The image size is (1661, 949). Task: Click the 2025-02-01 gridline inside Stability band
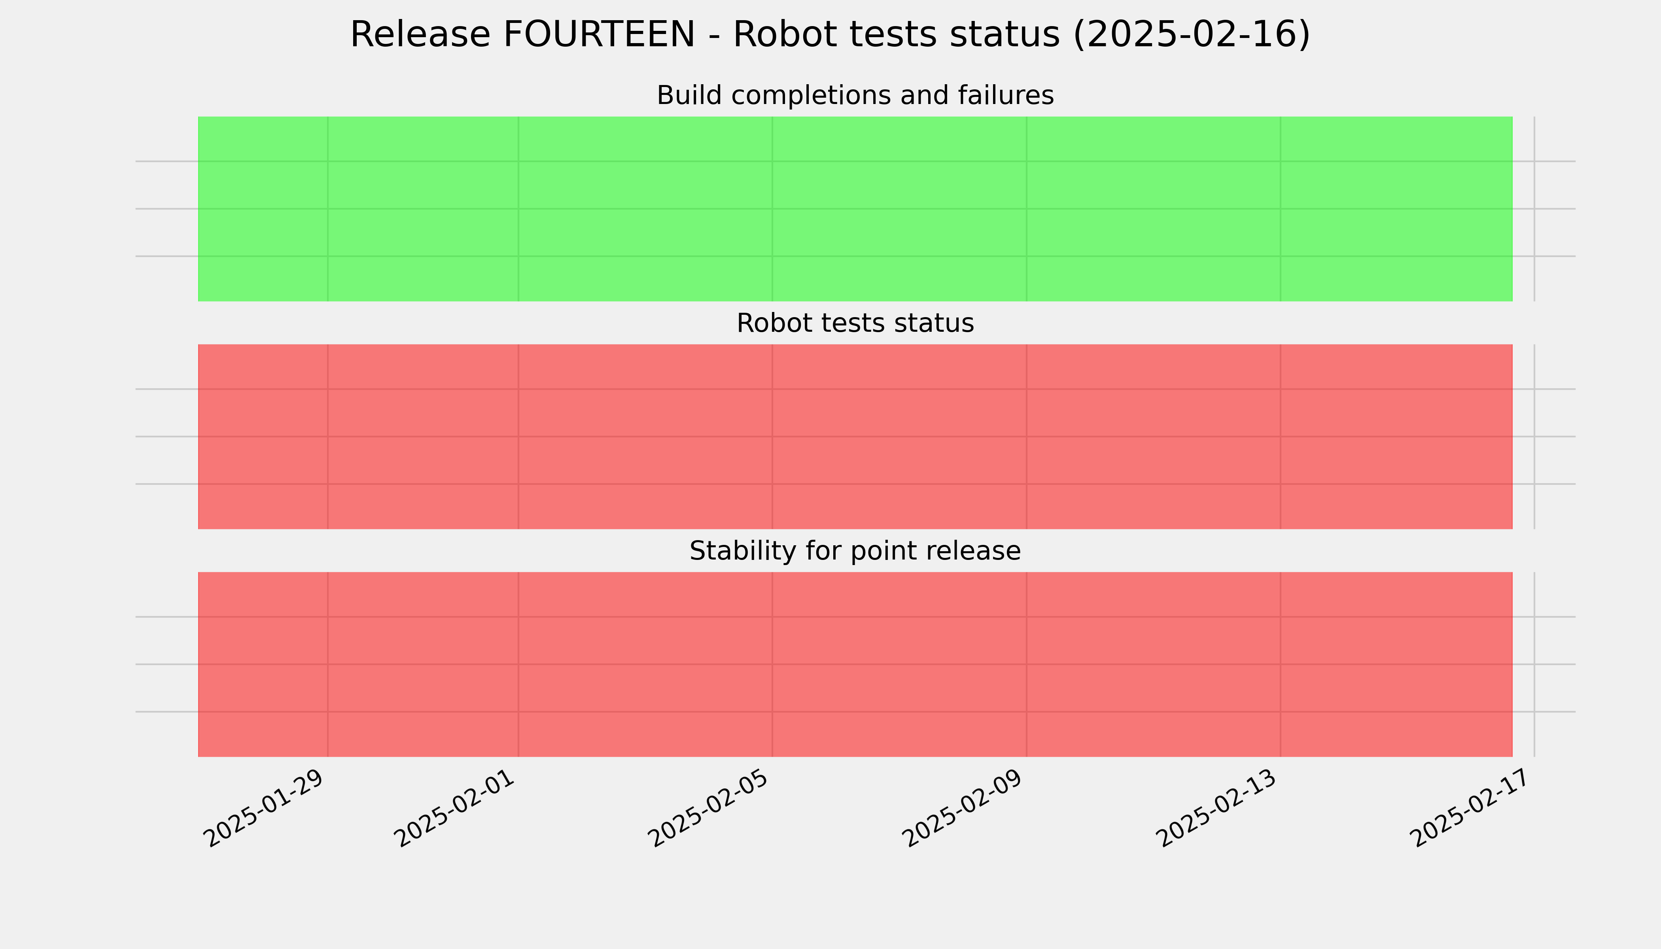click(x=518, y=664)
